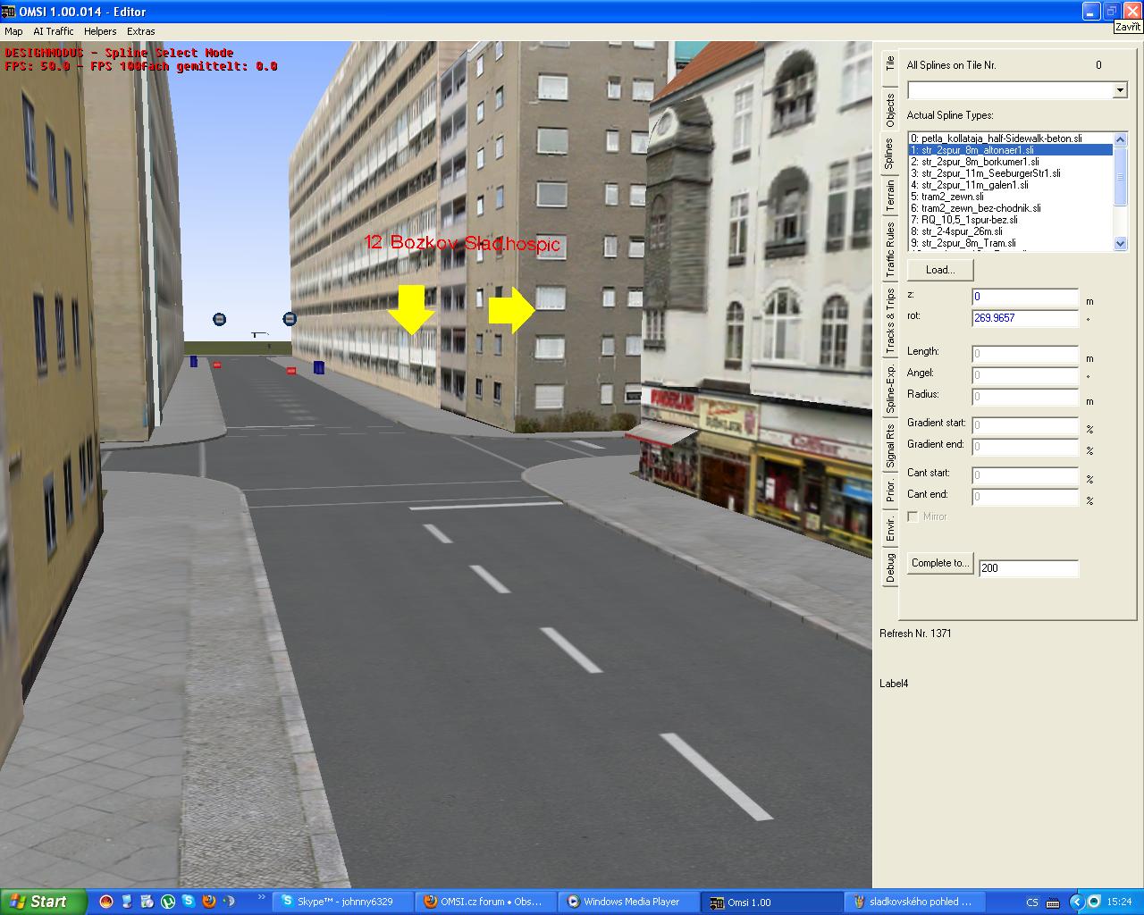Screen dimensions: 1144x915
Task: Toggle the Mirror checkbox
Action: pos(913,516)
